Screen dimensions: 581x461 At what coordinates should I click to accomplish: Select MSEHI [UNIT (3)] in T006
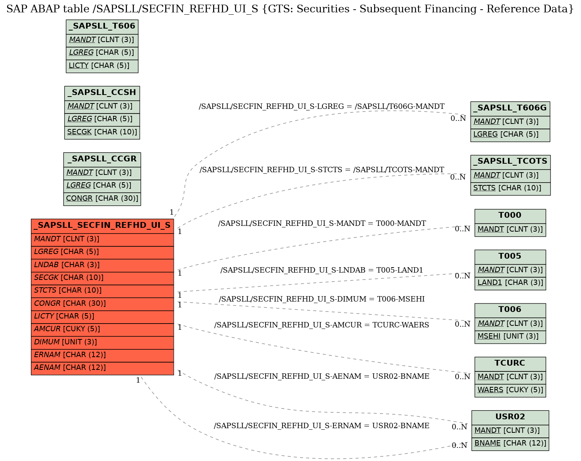(x=510, y=337)
